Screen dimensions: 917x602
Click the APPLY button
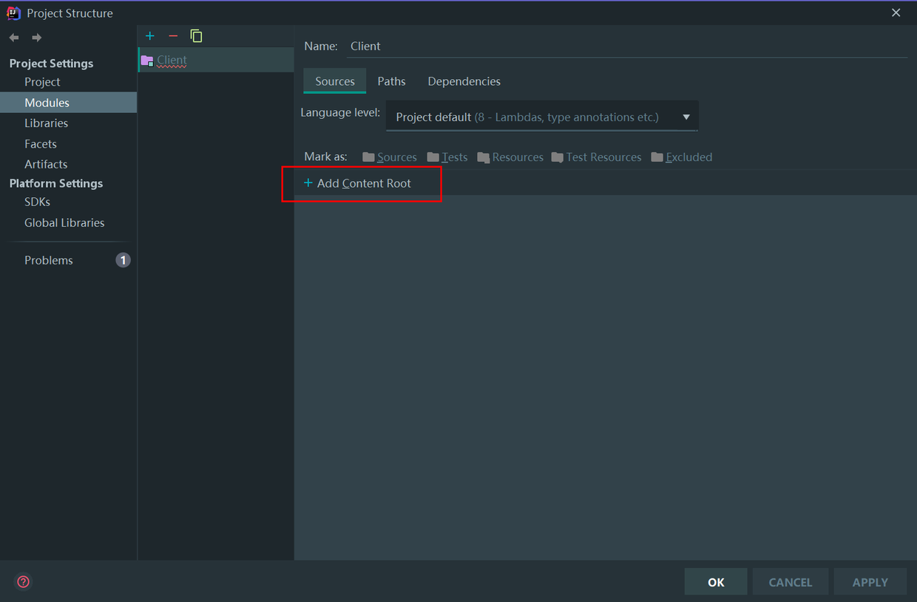[870, 582]
